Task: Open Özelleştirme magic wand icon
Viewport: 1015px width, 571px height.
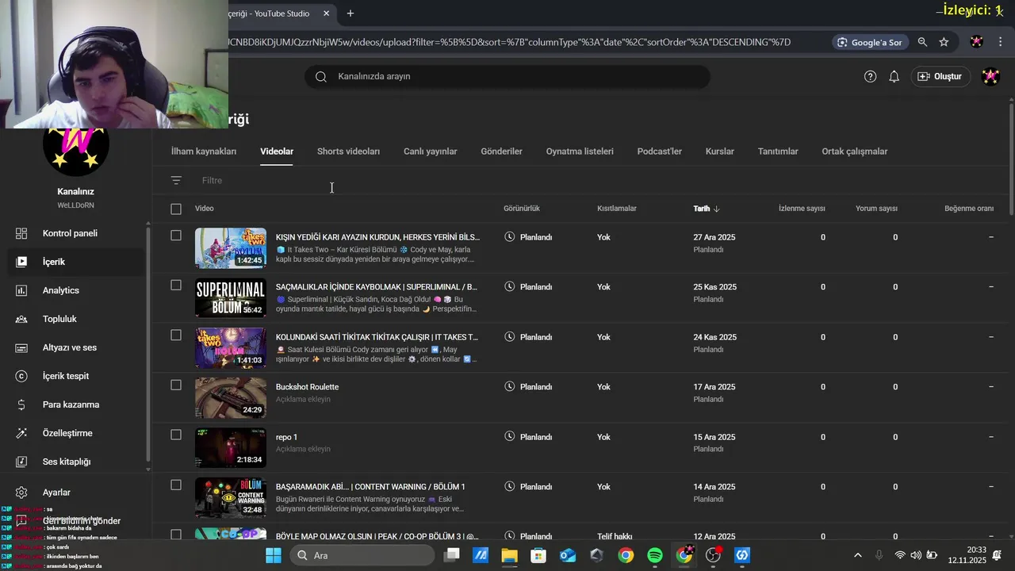Action: pos(21,433)
